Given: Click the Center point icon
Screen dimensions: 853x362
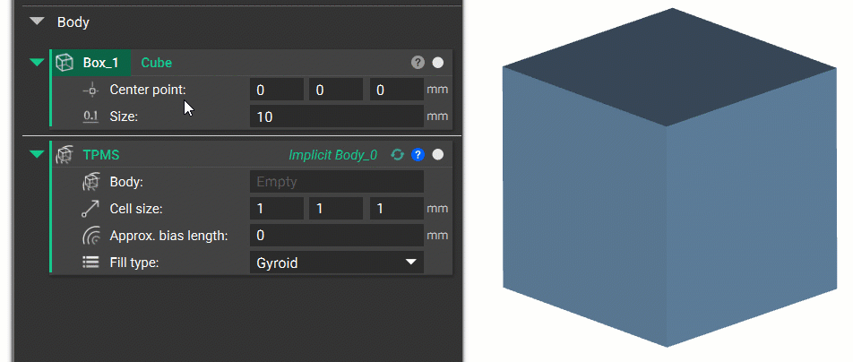Looking at the screenshot, I should [x=90, y=90].
